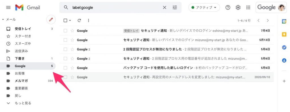Open Settings gear icon
The height and width of the screenshot is (112, 290).
pos(238,7)
